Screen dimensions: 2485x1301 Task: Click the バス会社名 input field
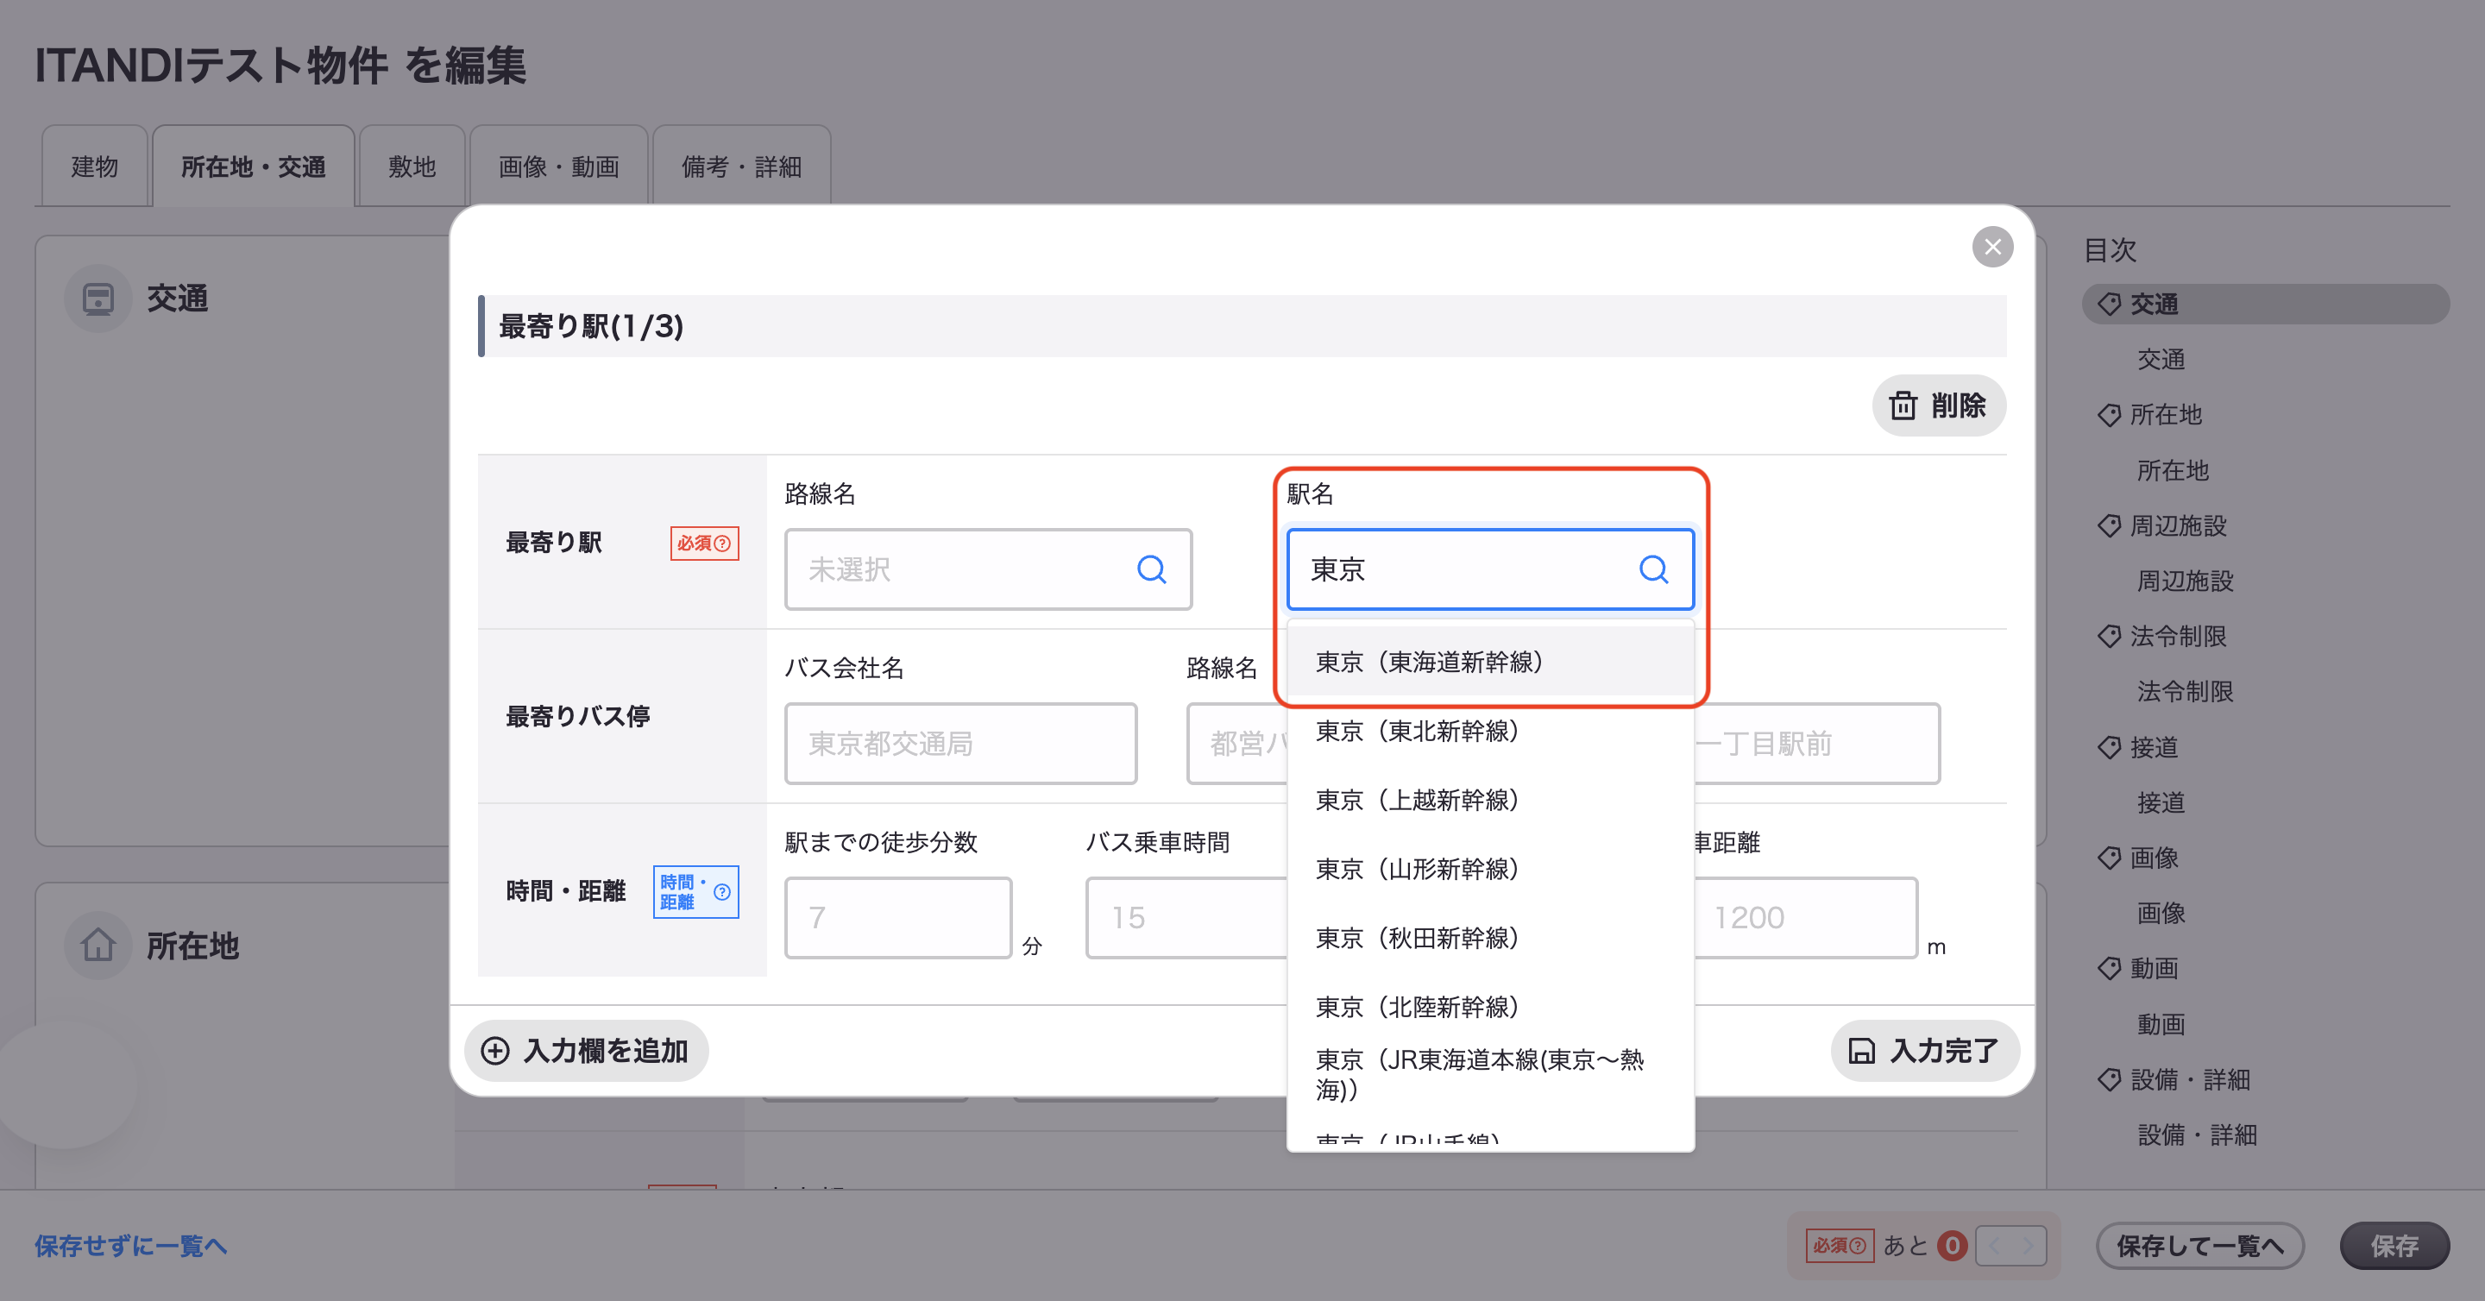[x=961, y=744]
